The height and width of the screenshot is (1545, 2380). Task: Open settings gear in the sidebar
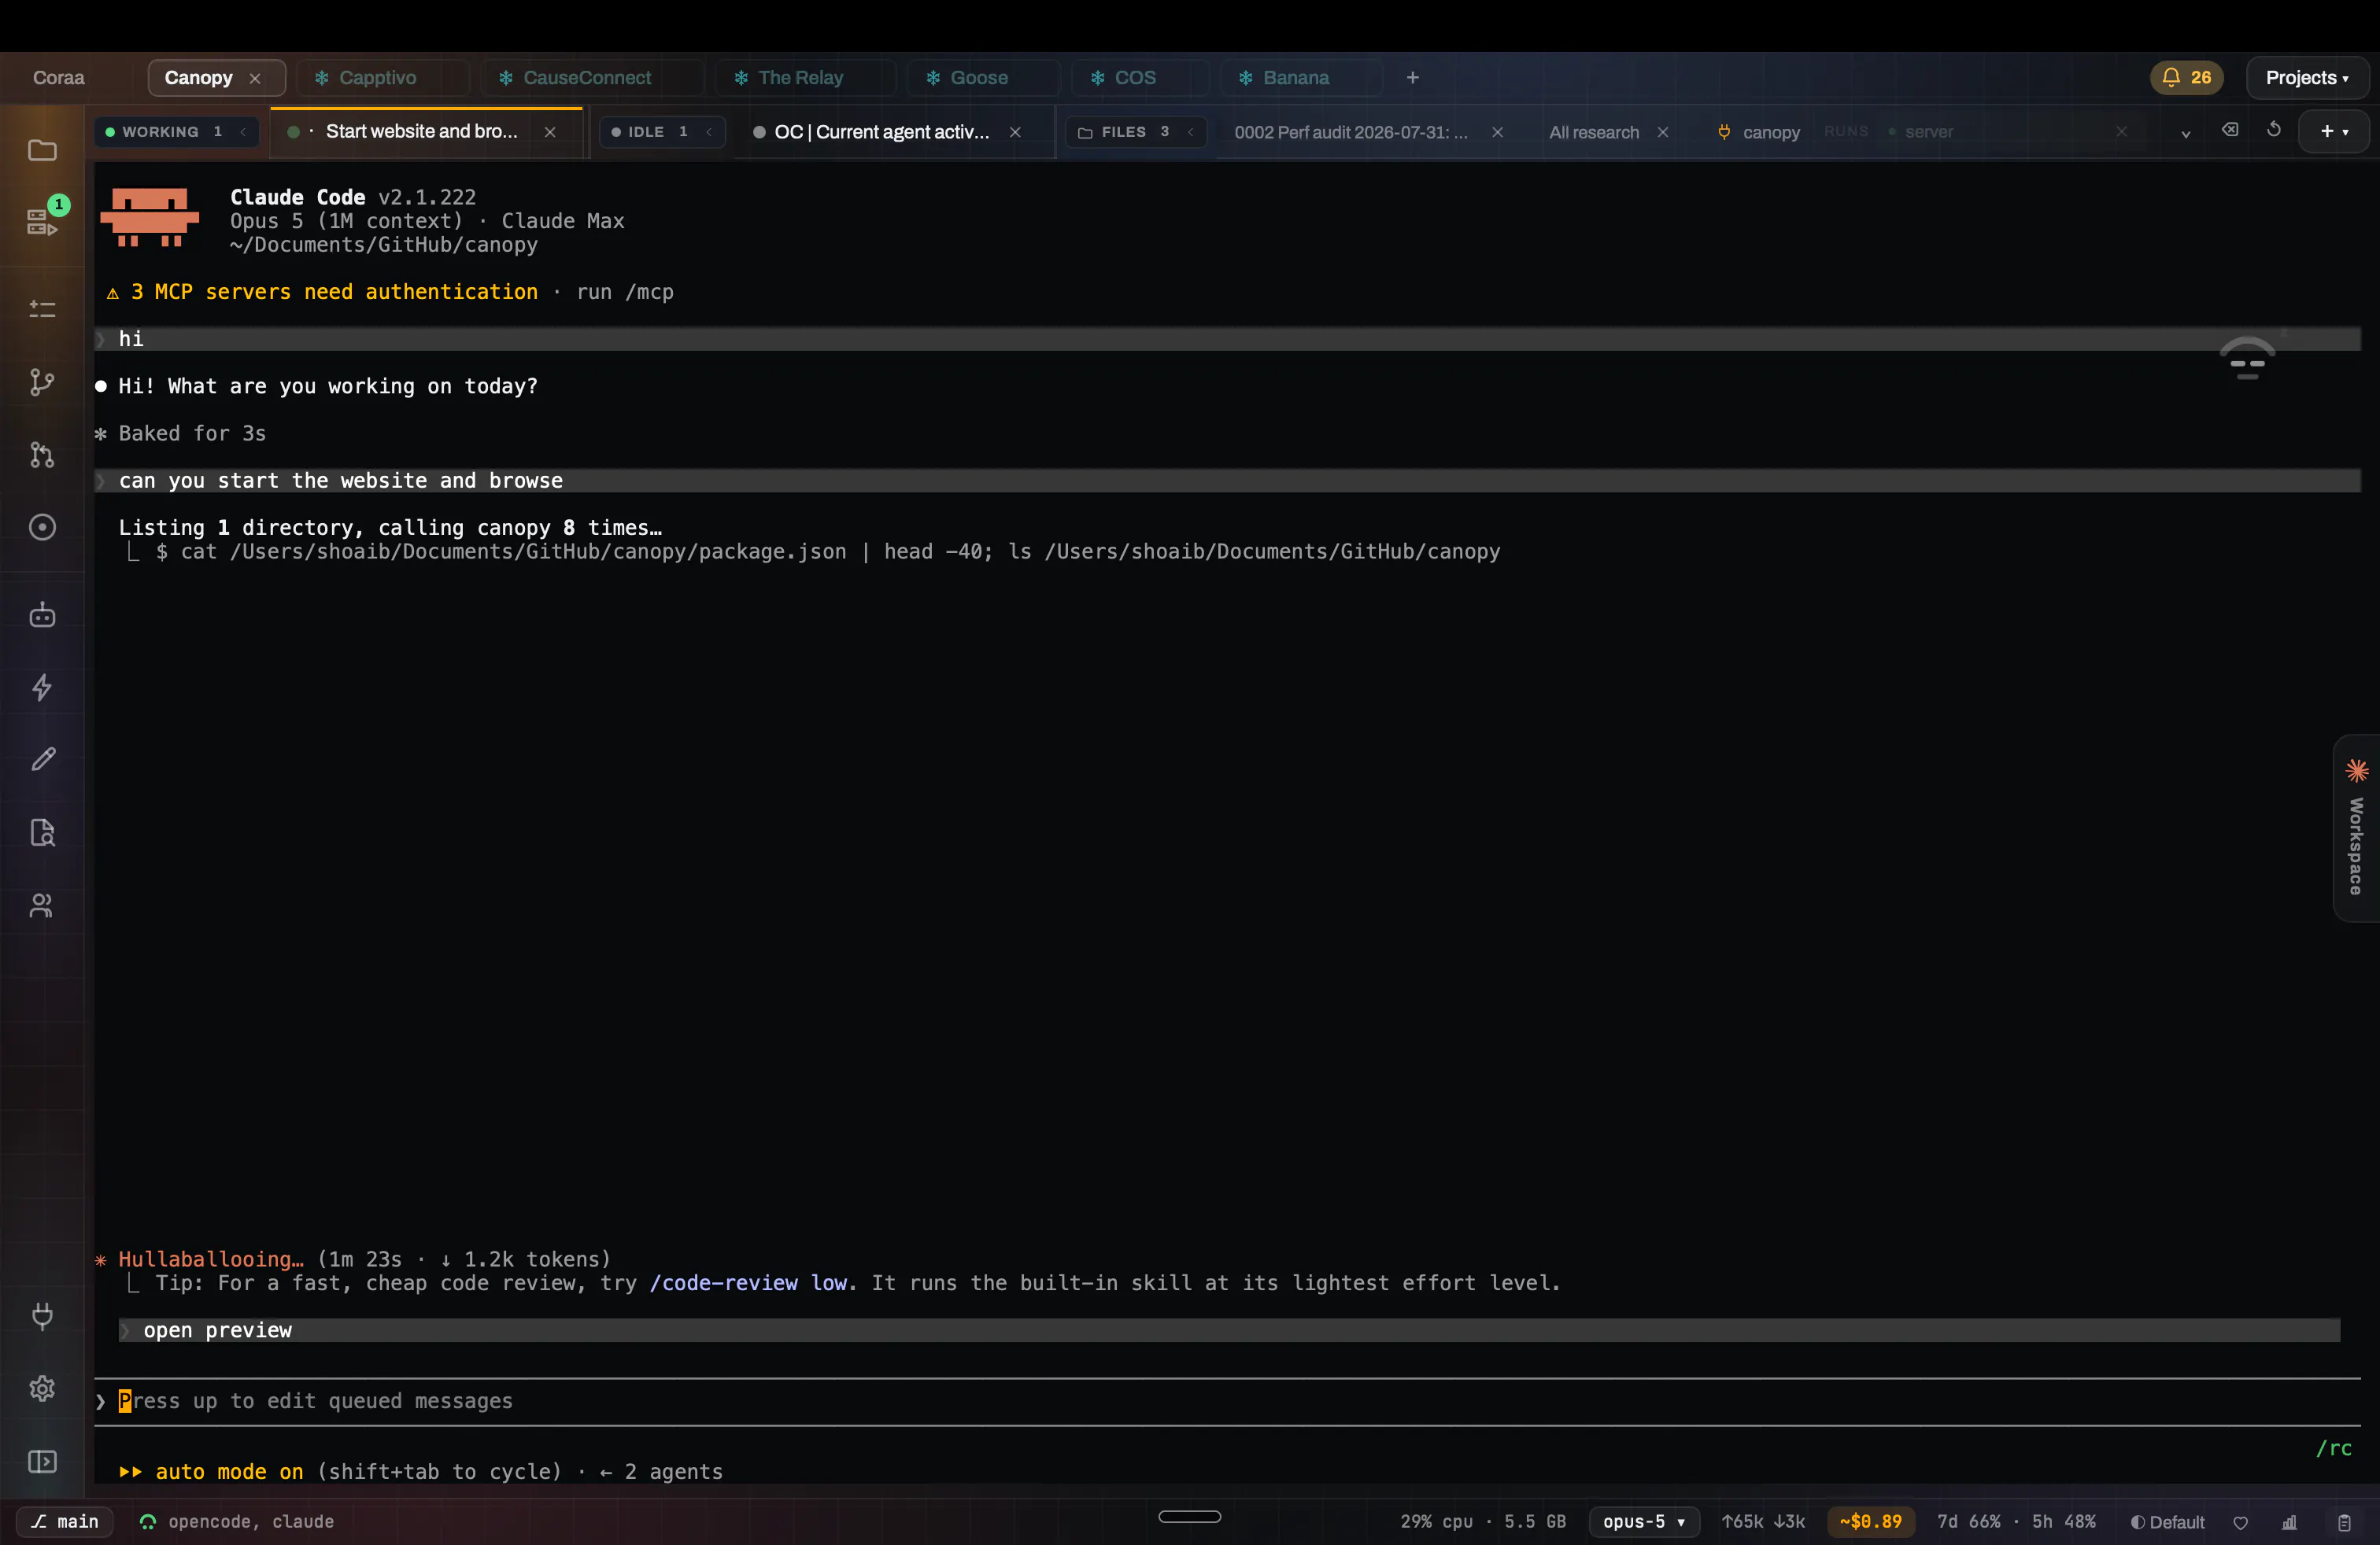tap(42, 1388)
